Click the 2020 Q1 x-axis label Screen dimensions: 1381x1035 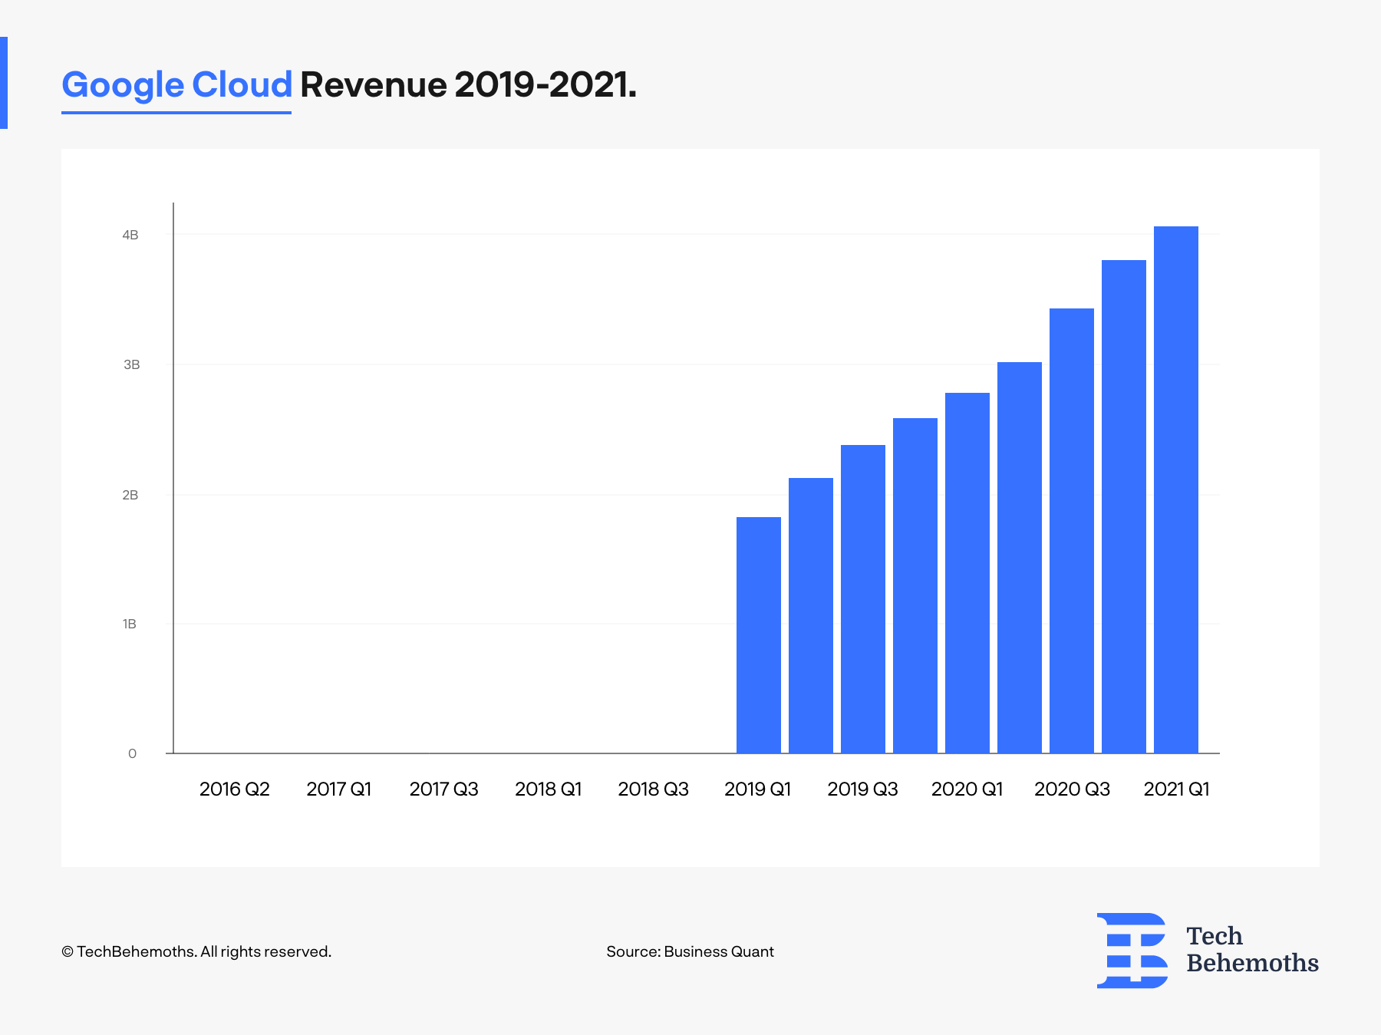[967, 789]
